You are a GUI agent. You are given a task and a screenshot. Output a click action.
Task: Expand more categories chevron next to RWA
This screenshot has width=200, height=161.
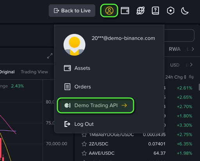(193, 49)
